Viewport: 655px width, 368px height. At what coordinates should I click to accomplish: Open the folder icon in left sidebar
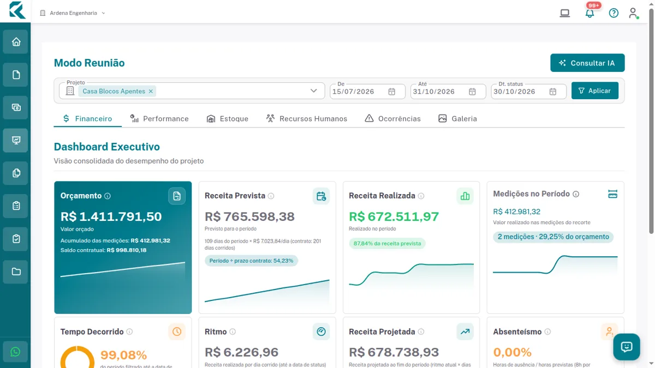[x=16, y=272]
